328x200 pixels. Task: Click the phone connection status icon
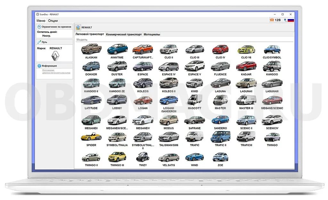click(272, 20)
